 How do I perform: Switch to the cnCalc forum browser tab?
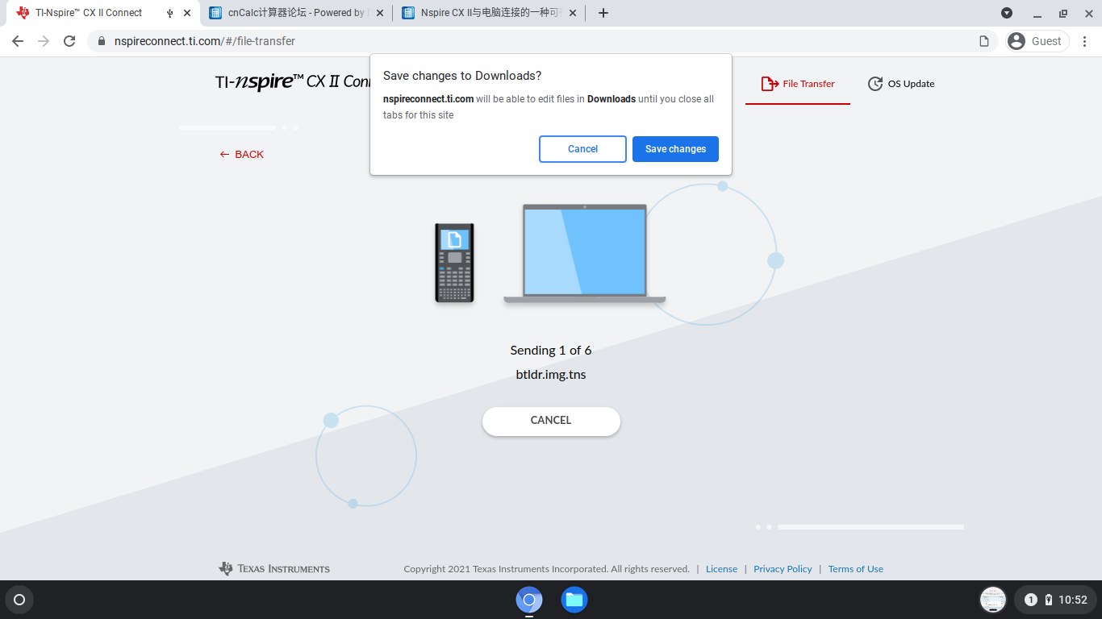296,13
